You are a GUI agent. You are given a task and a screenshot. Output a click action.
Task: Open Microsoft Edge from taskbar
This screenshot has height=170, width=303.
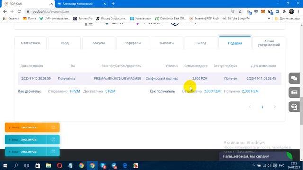(125, 166)
